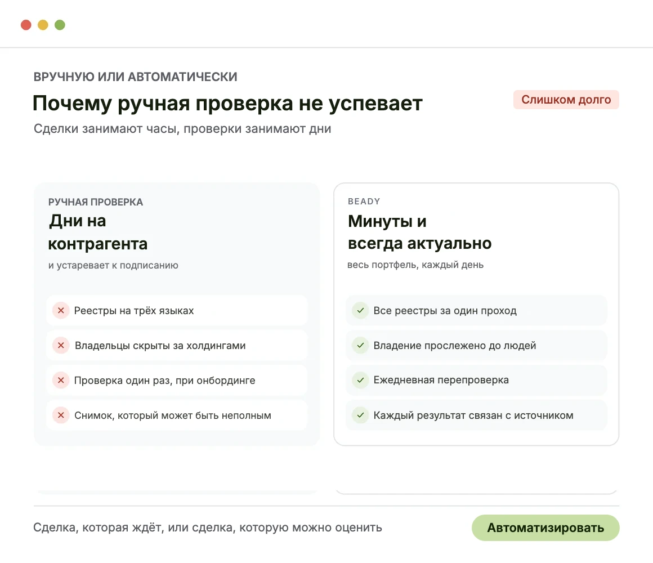Click the Автоматизировать button

click(545, 528)
